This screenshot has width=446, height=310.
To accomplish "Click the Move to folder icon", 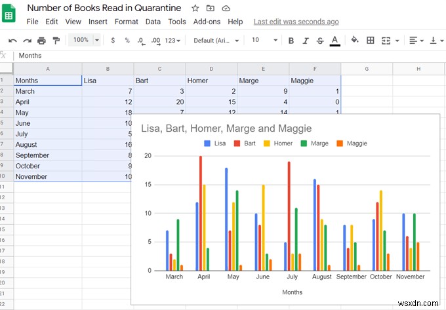I will [x=211, y=9].
